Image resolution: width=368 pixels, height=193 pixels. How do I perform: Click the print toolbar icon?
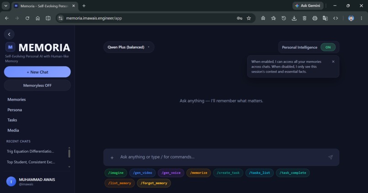[x=315, y=18]
